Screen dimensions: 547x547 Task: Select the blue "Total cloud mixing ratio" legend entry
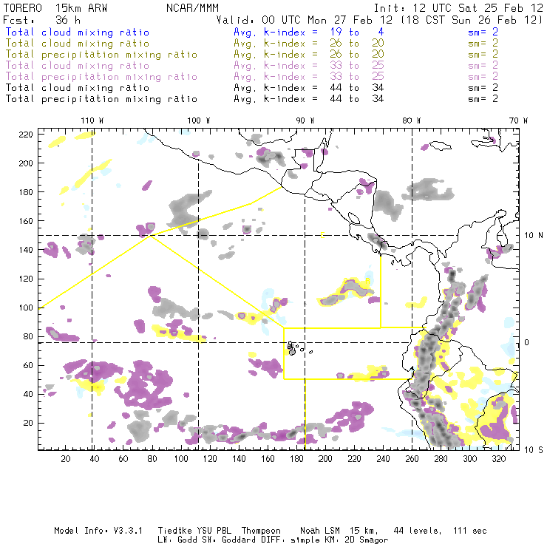click(x=78, y=33)
